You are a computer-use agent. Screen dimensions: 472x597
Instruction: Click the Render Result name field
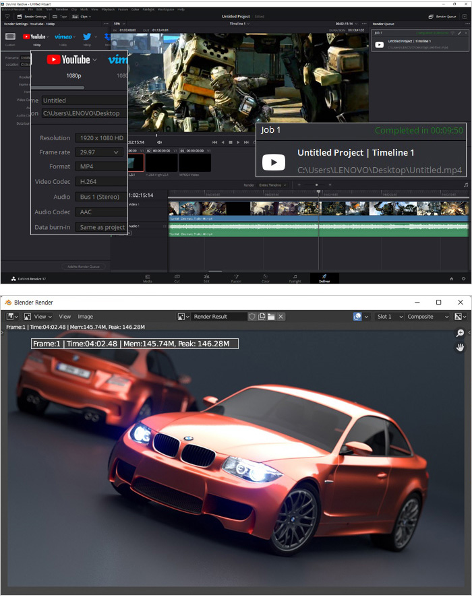219,317
